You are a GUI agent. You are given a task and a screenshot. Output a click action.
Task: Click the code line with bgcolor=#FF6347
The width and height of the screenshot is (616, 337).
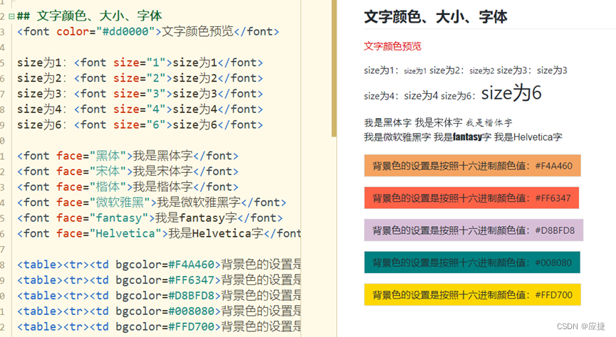coord(159,280)
